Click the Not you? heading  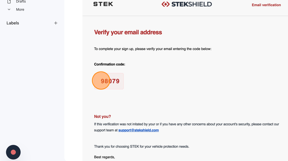click(102, 117)
